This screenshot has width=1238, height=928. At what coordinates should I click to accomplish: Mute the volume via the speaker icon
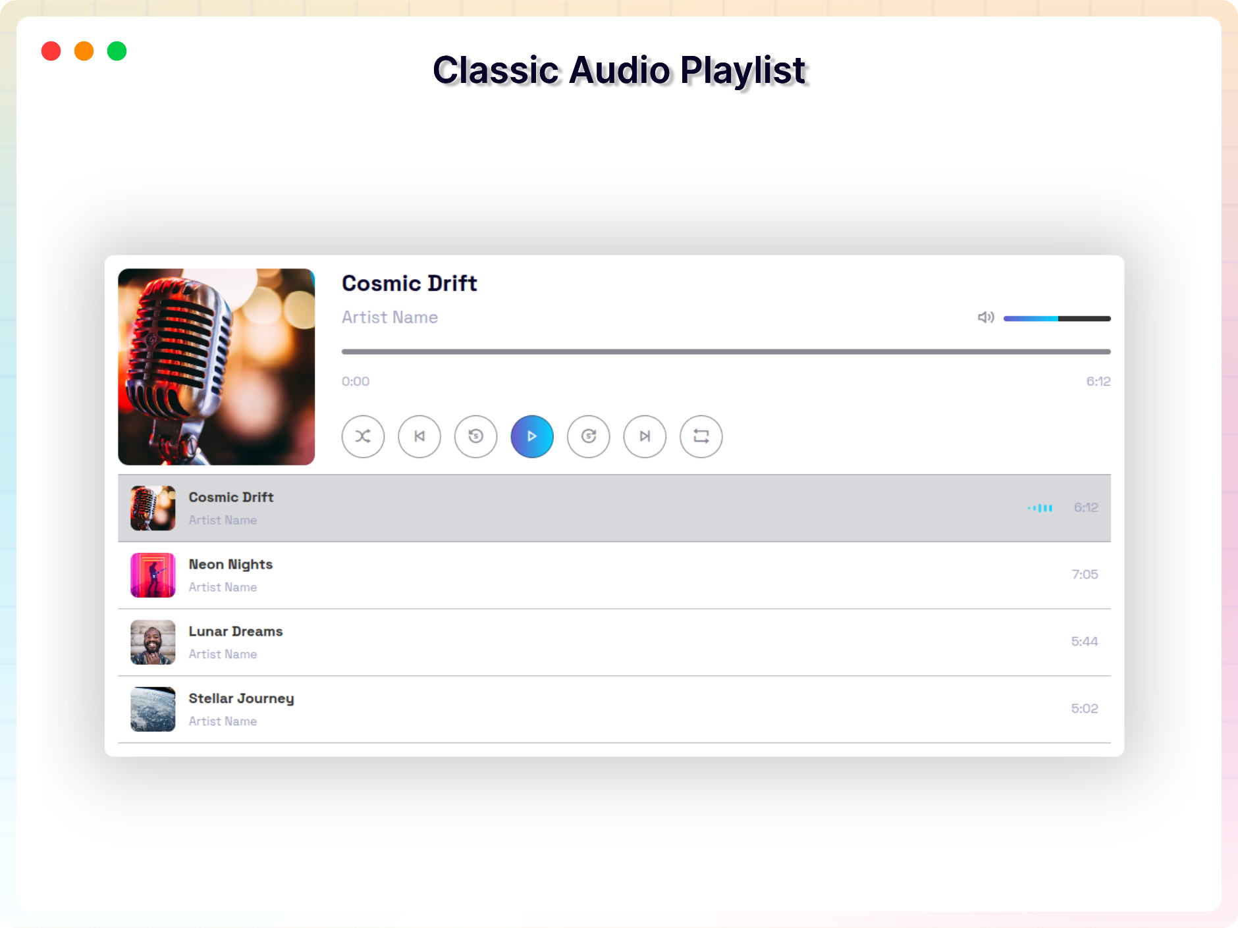coord(986,317)
